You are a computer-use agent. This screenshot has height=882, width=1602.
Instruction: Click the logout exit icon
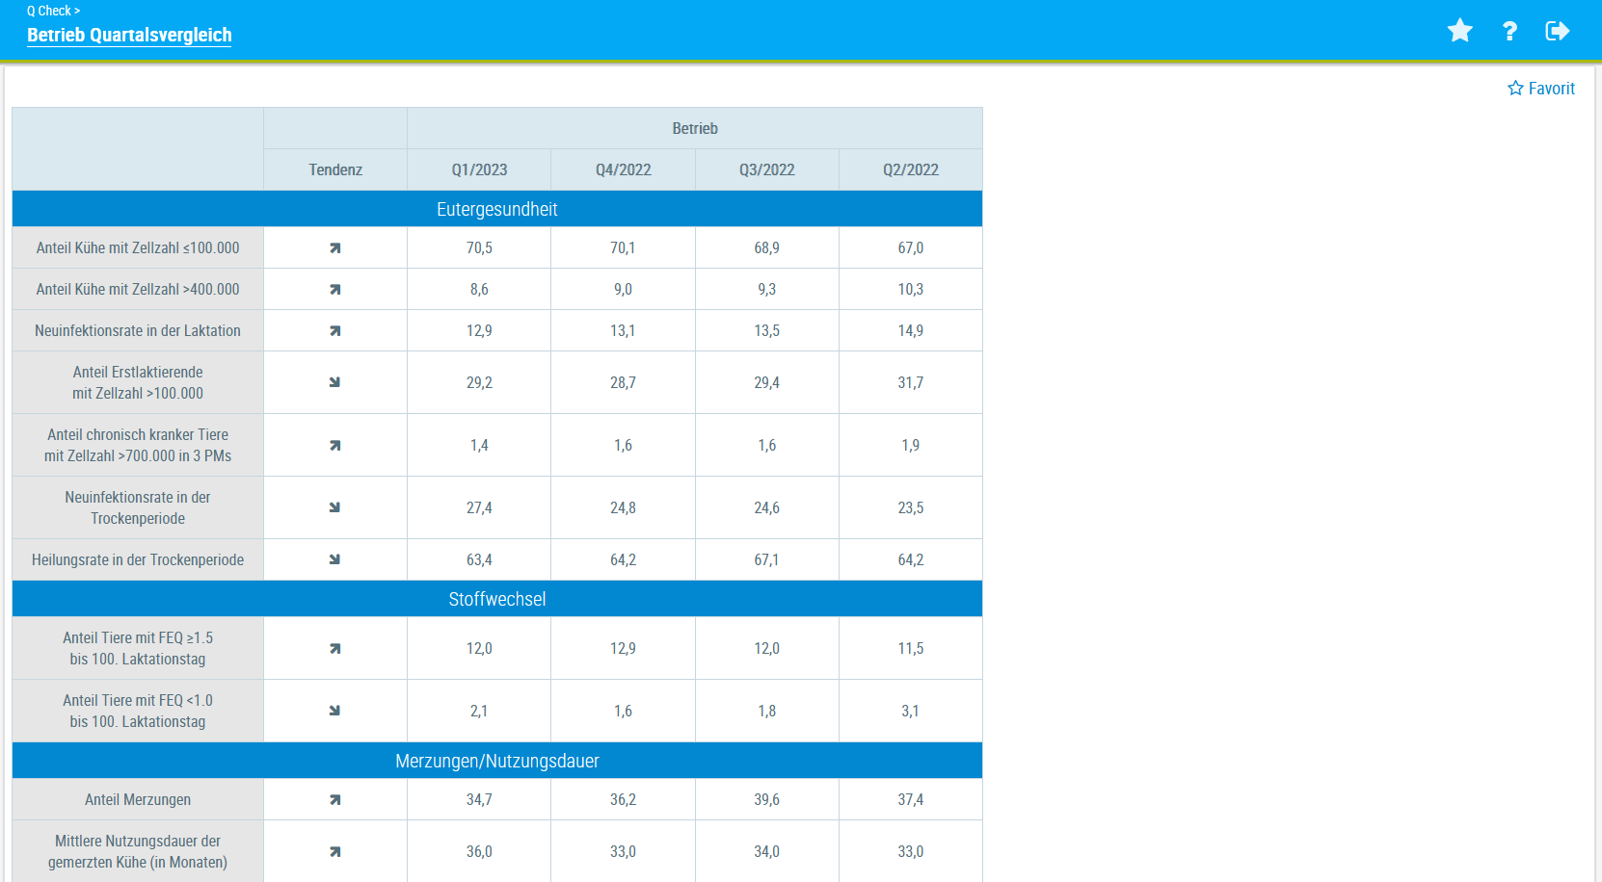tap(1557, 31)
